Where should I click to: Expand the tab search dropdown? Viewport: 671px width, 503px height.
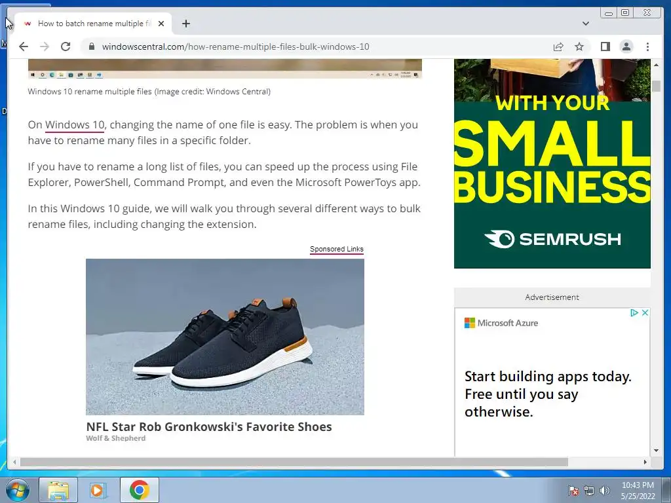(586, 24)
